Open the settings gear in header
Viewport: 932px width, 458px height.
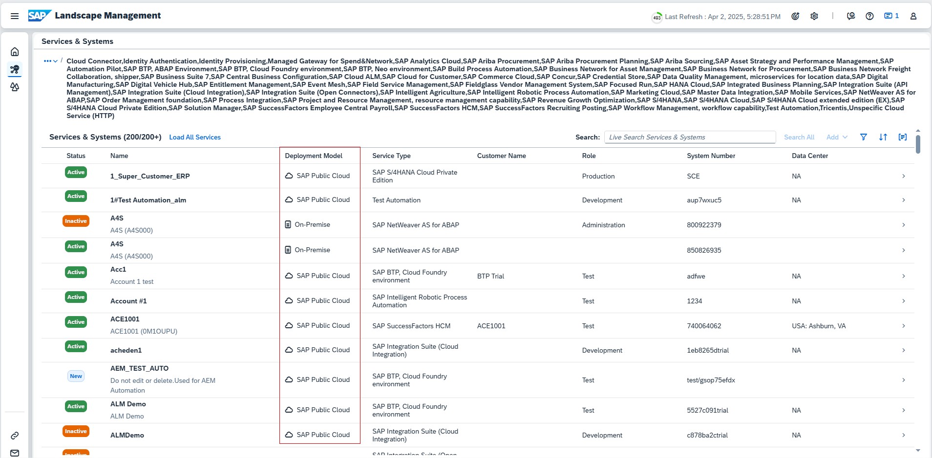814,16
